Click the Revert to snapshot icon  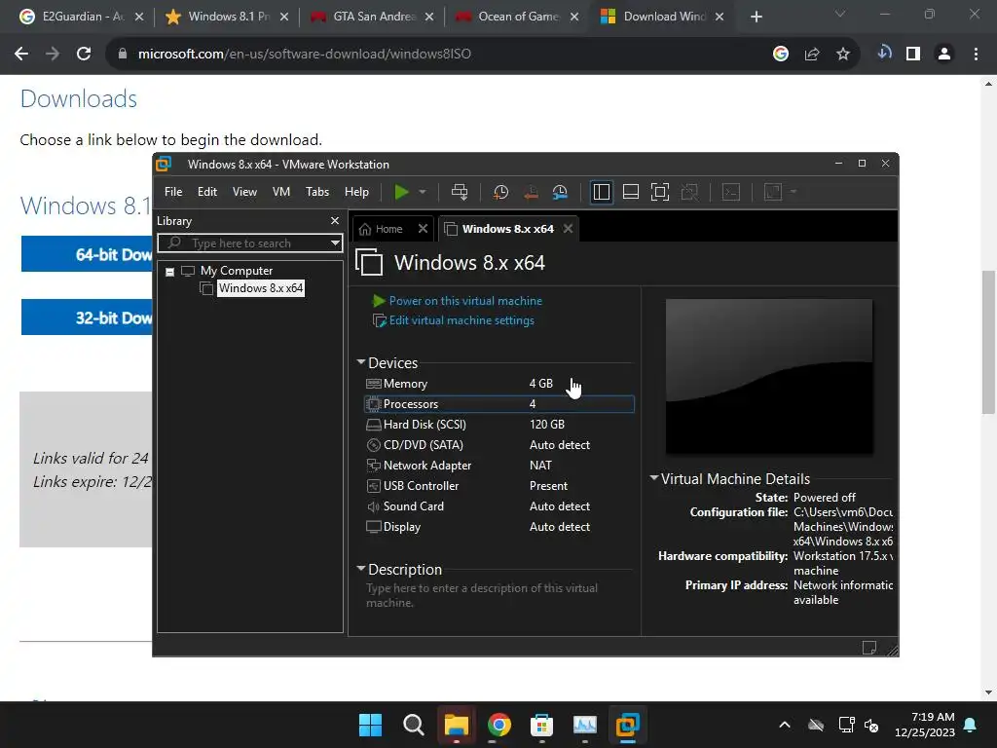tap(531, 192)
